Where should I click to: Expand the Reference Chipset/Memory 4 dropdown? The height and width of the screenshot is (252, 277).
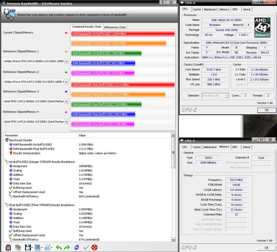point(66,121)
